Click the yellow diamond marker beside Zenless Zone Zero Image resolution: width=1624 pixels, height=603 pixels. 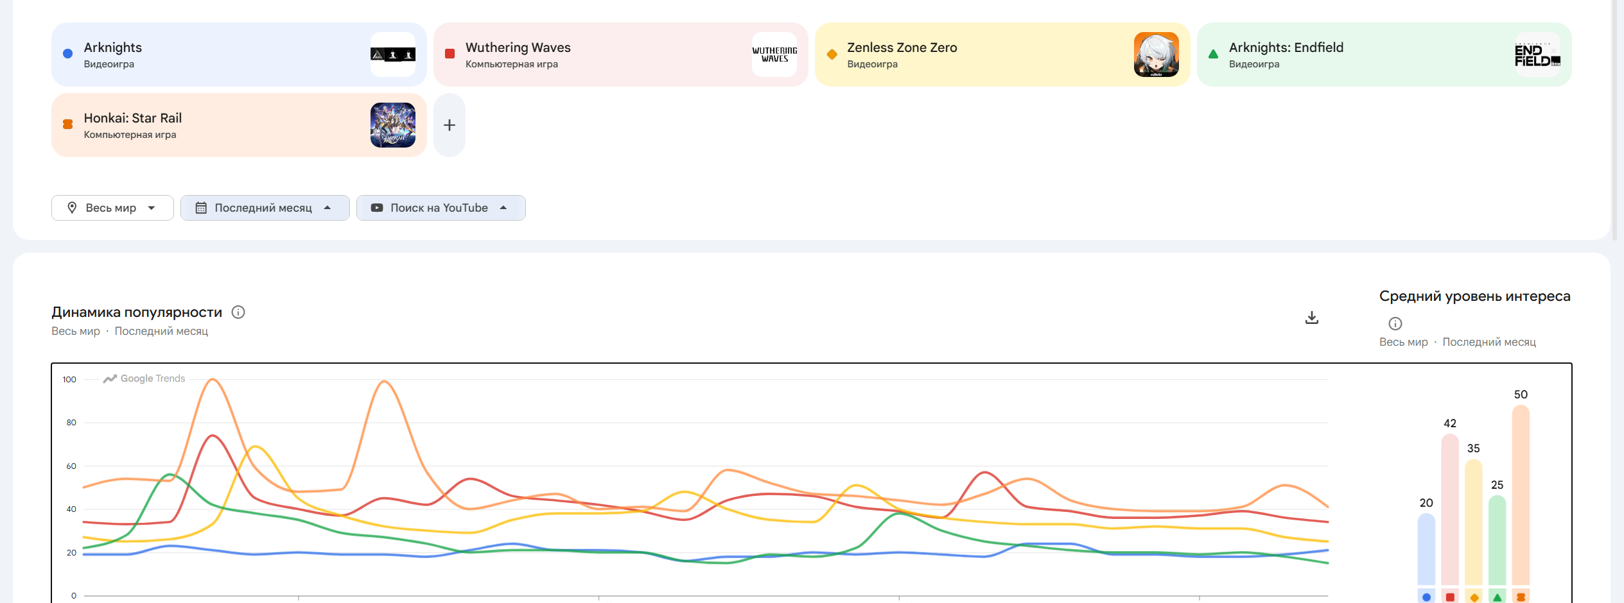[832, 54]
